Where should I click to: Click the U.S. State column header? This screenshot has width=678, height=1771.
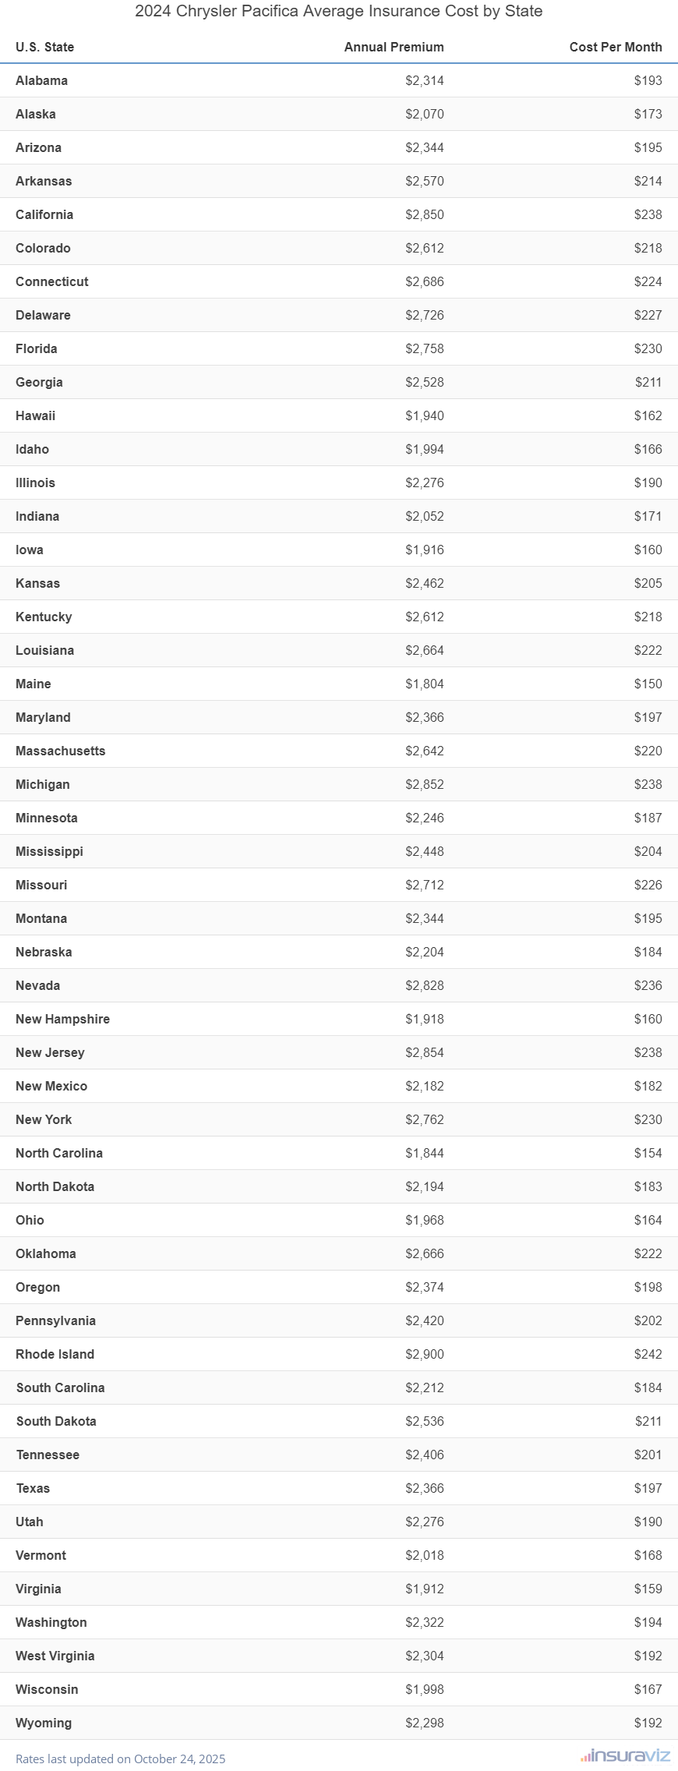click(45, 47)
